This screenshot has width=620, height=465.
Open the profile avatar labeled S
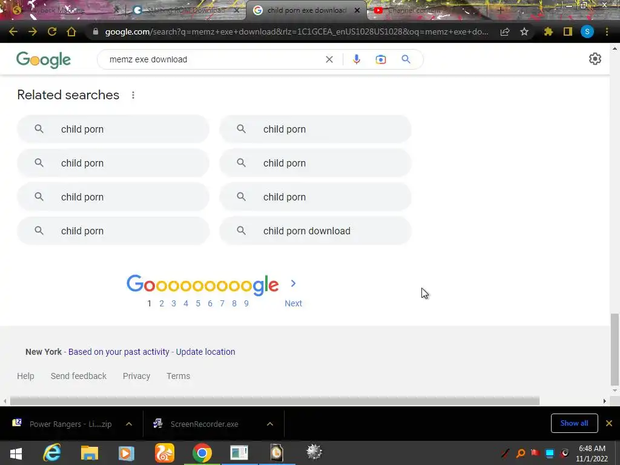point(587,31)
